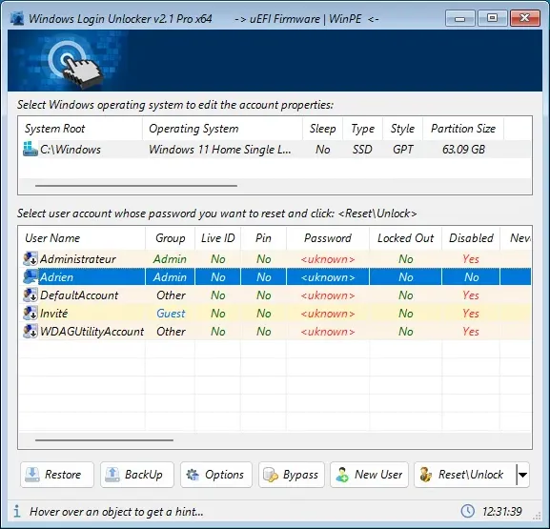This screenshot has height=529, width=550.
Task: Click the info icon in status bar
Action: [x=17, y=512]
